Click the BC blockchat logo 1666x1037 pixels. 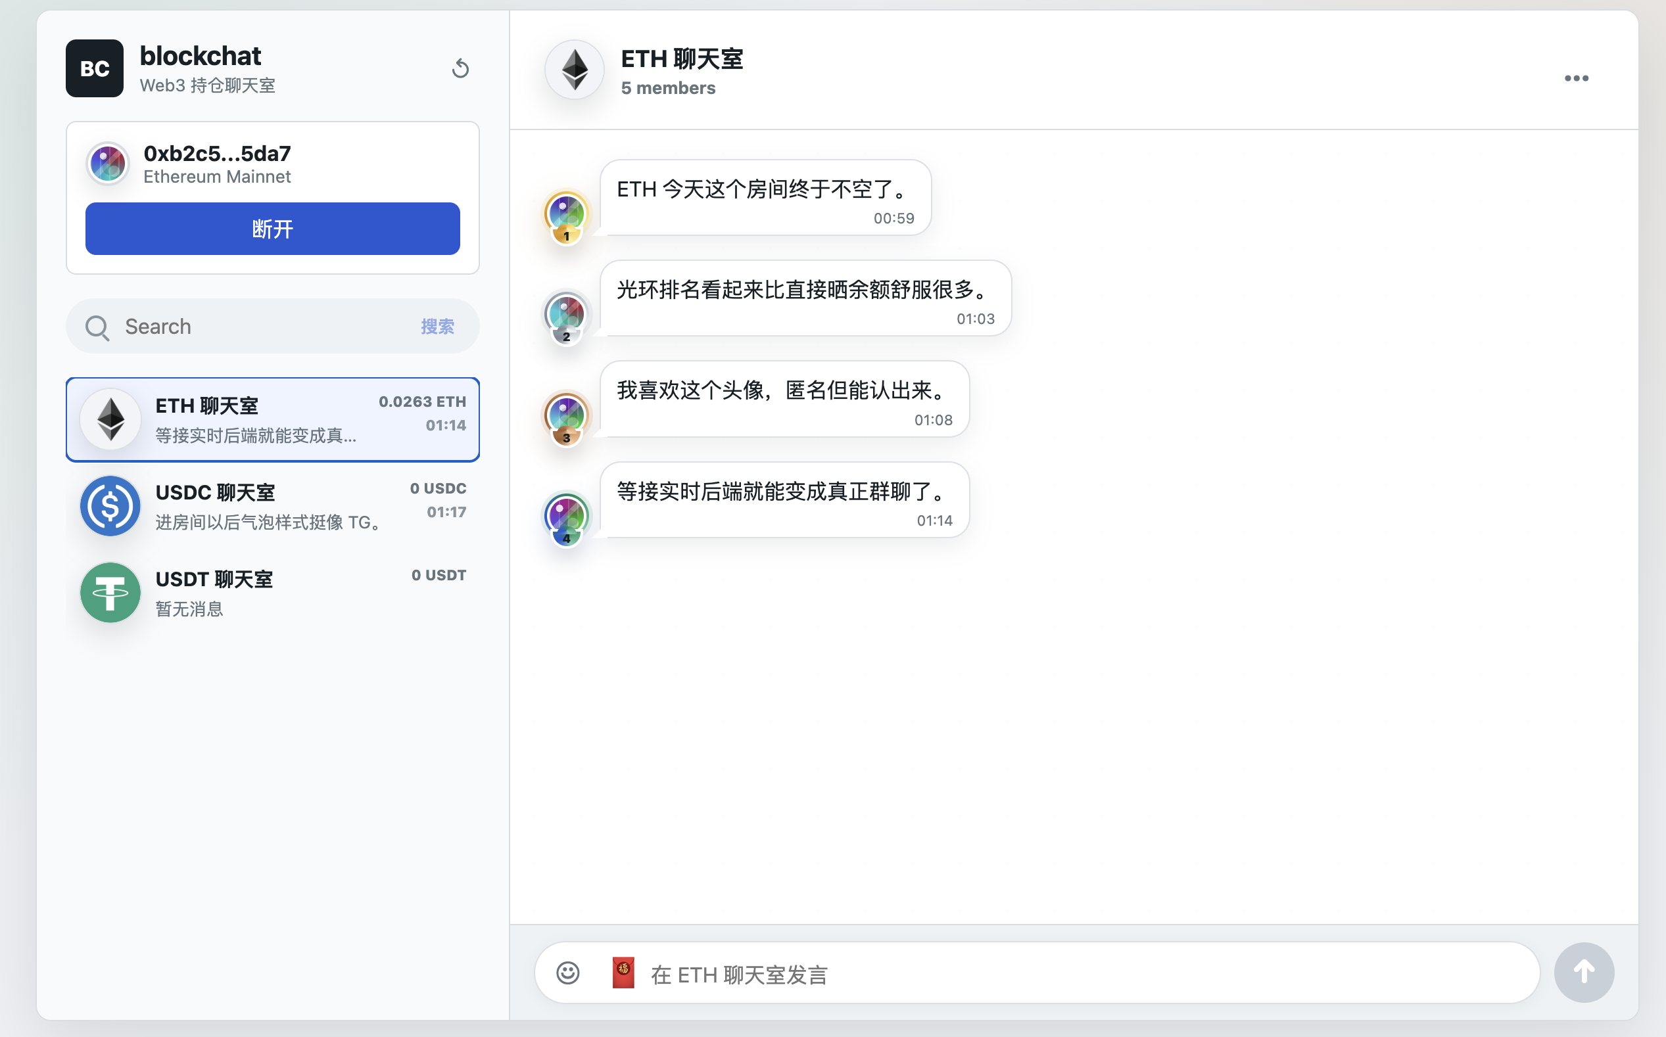tap(94, 68)
